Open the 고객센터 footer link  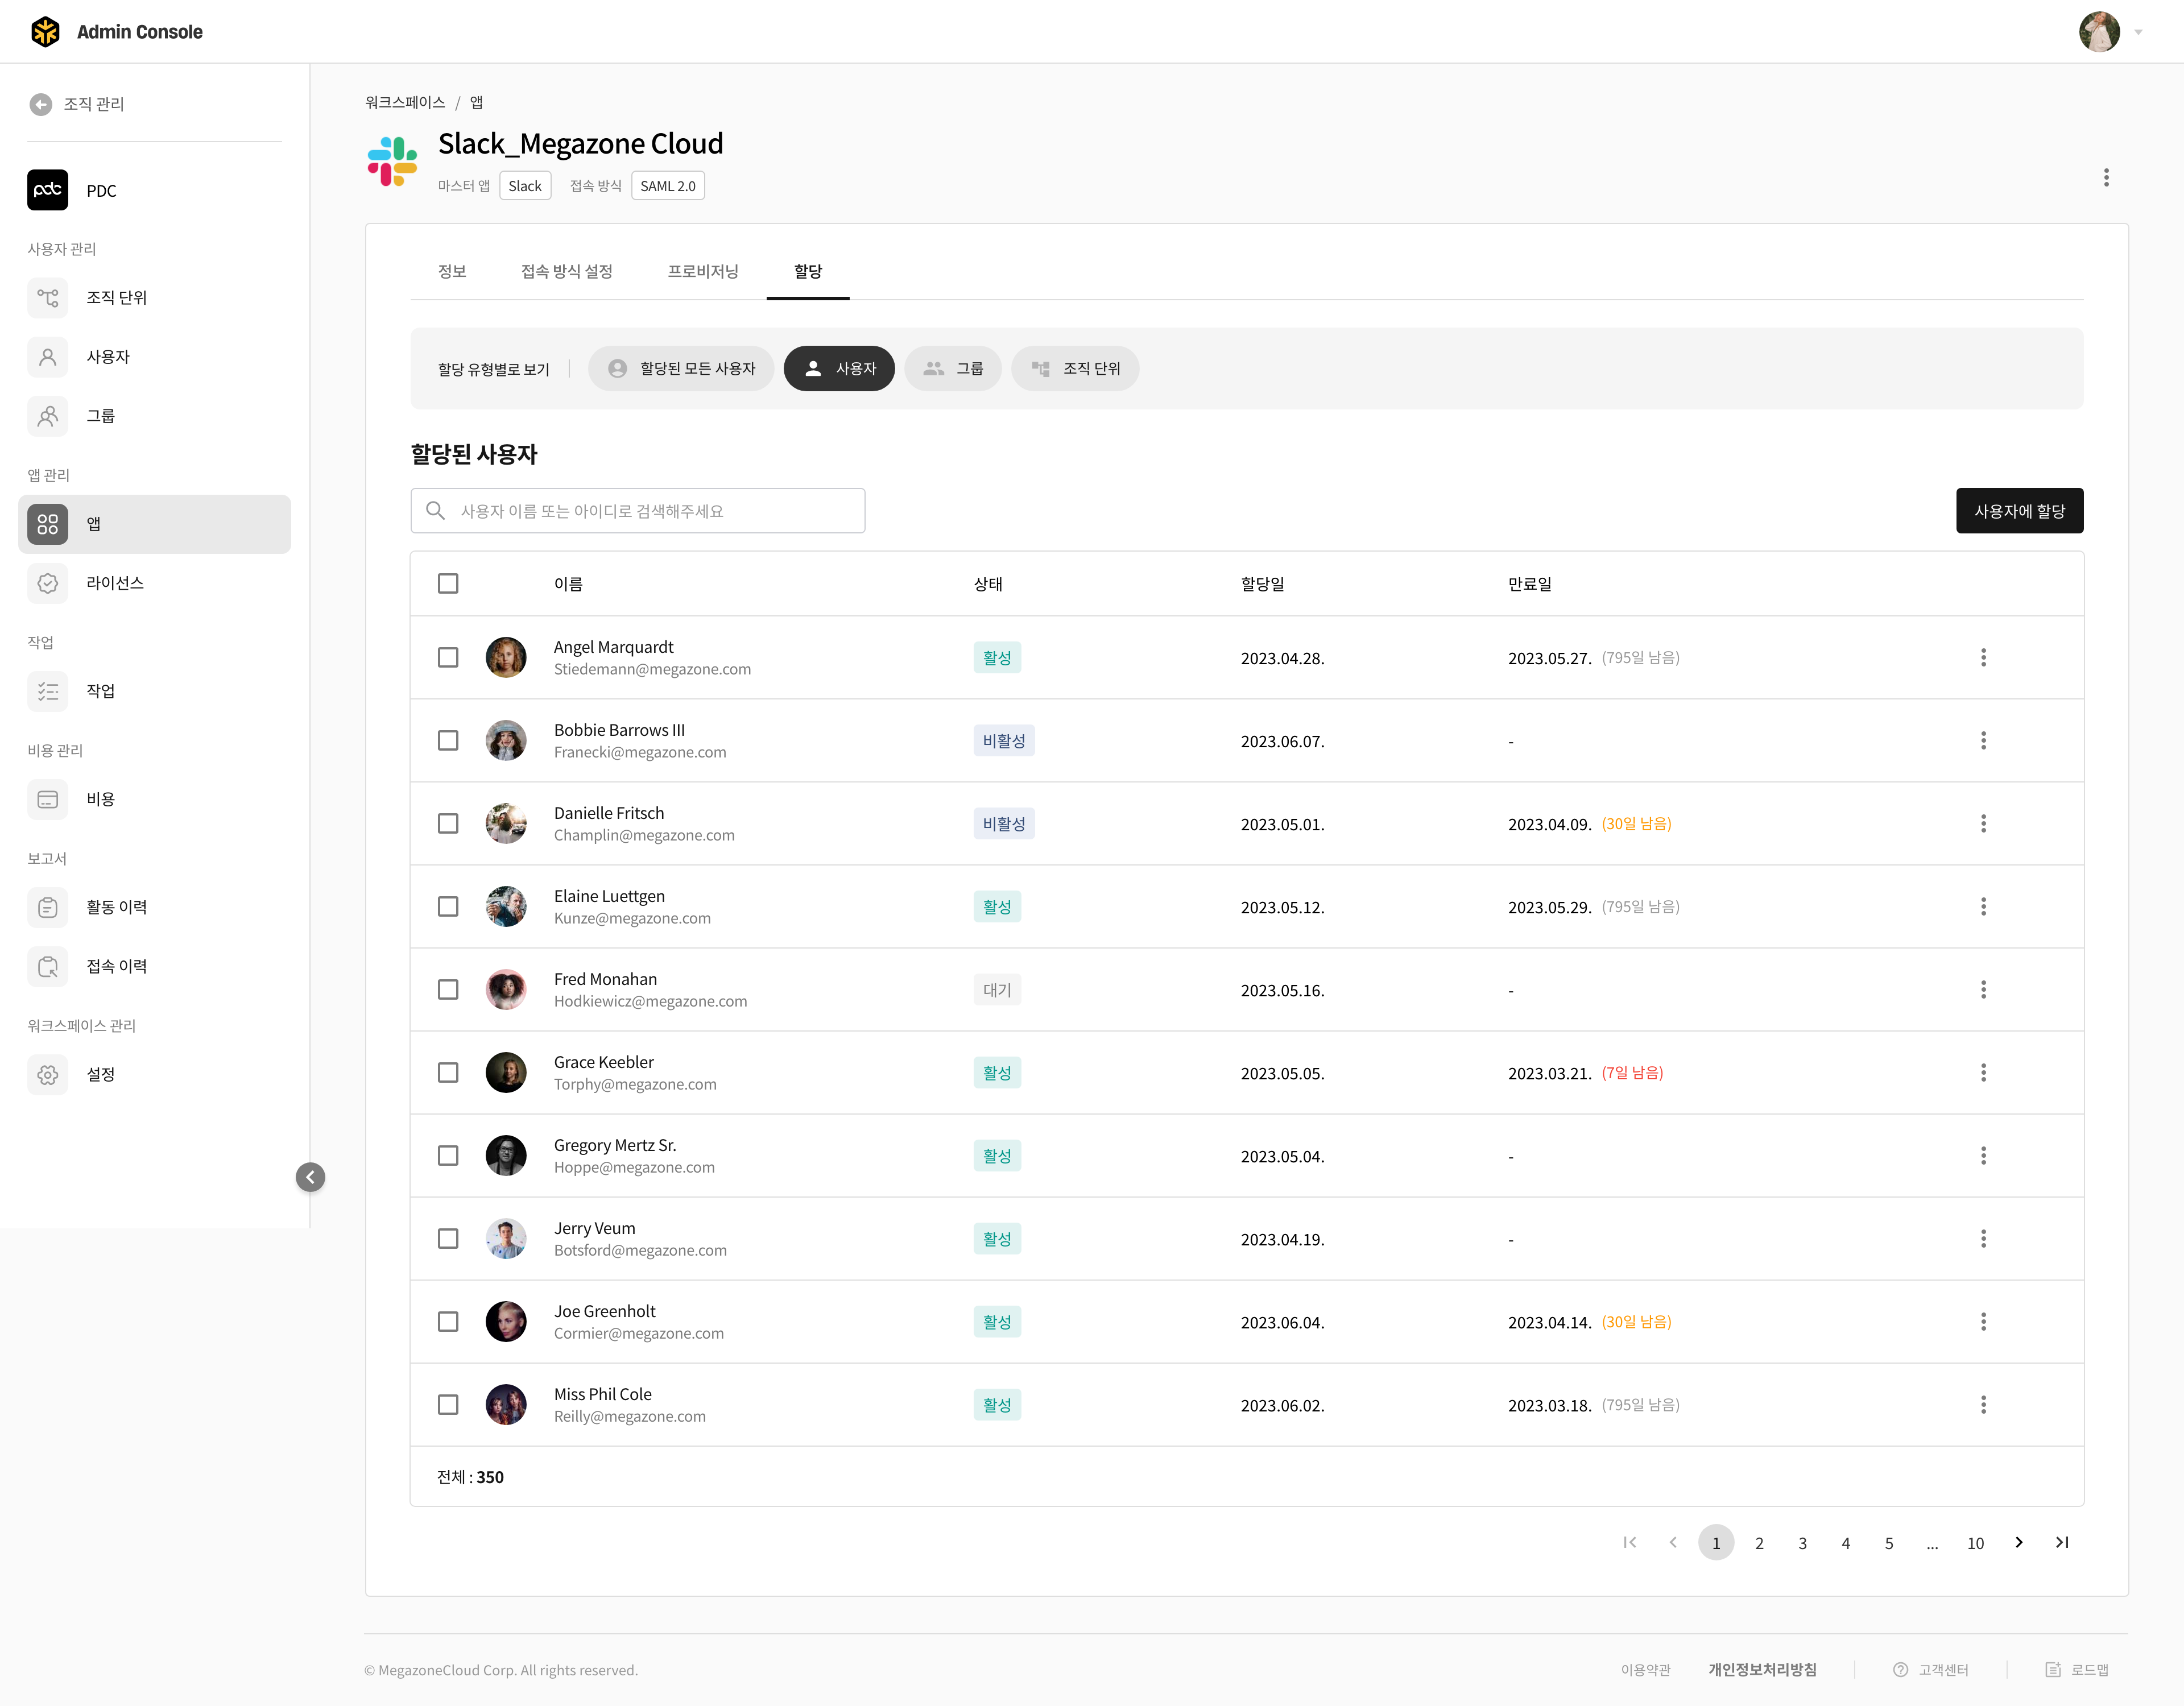click(x=1931, y=1669)
